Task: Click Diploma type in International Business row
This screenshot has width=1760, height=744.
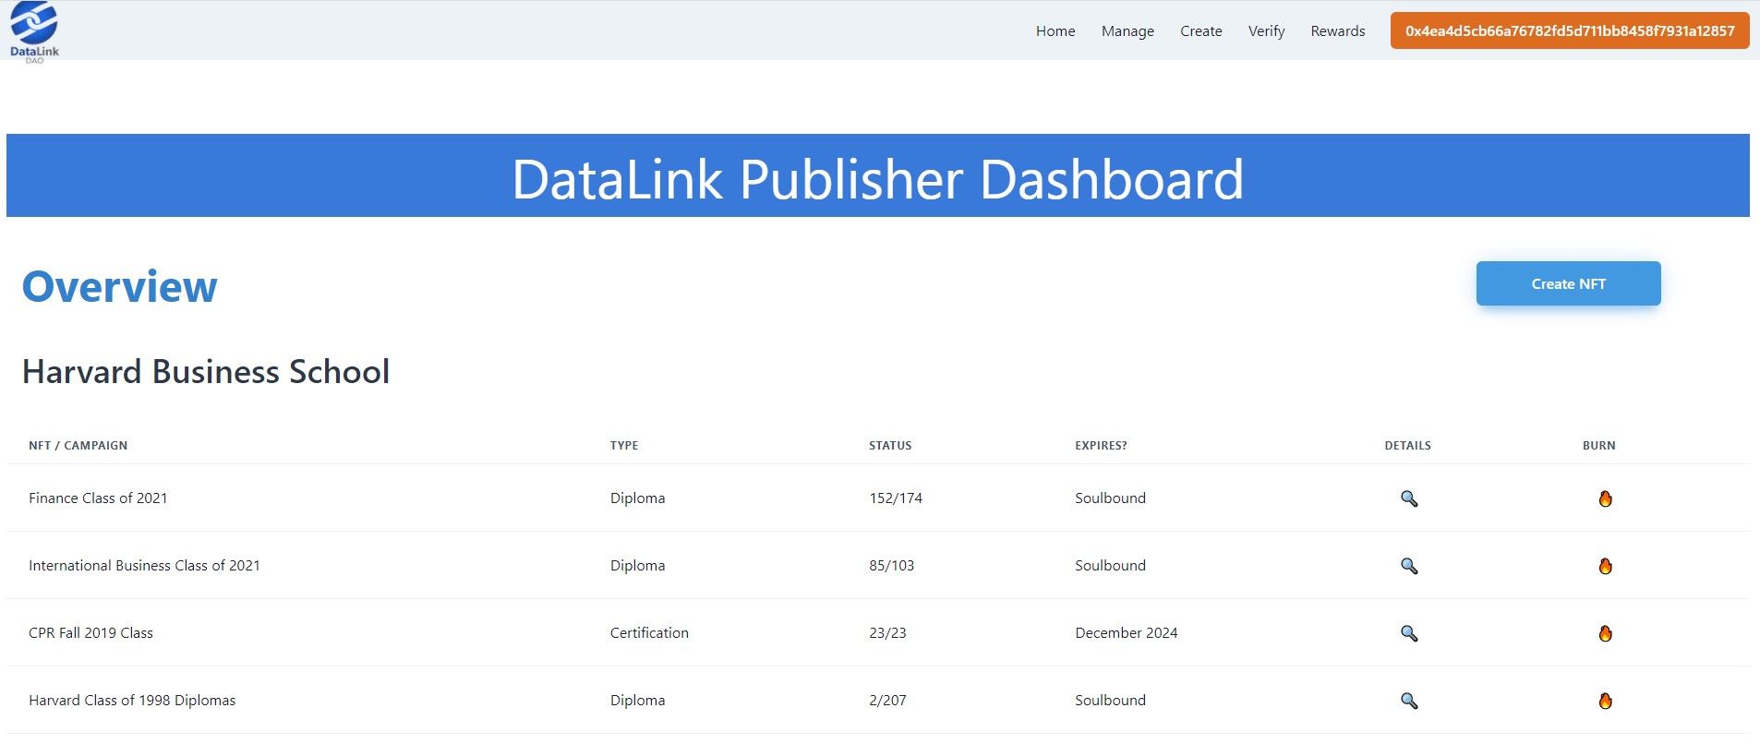Action: (637, 566)
